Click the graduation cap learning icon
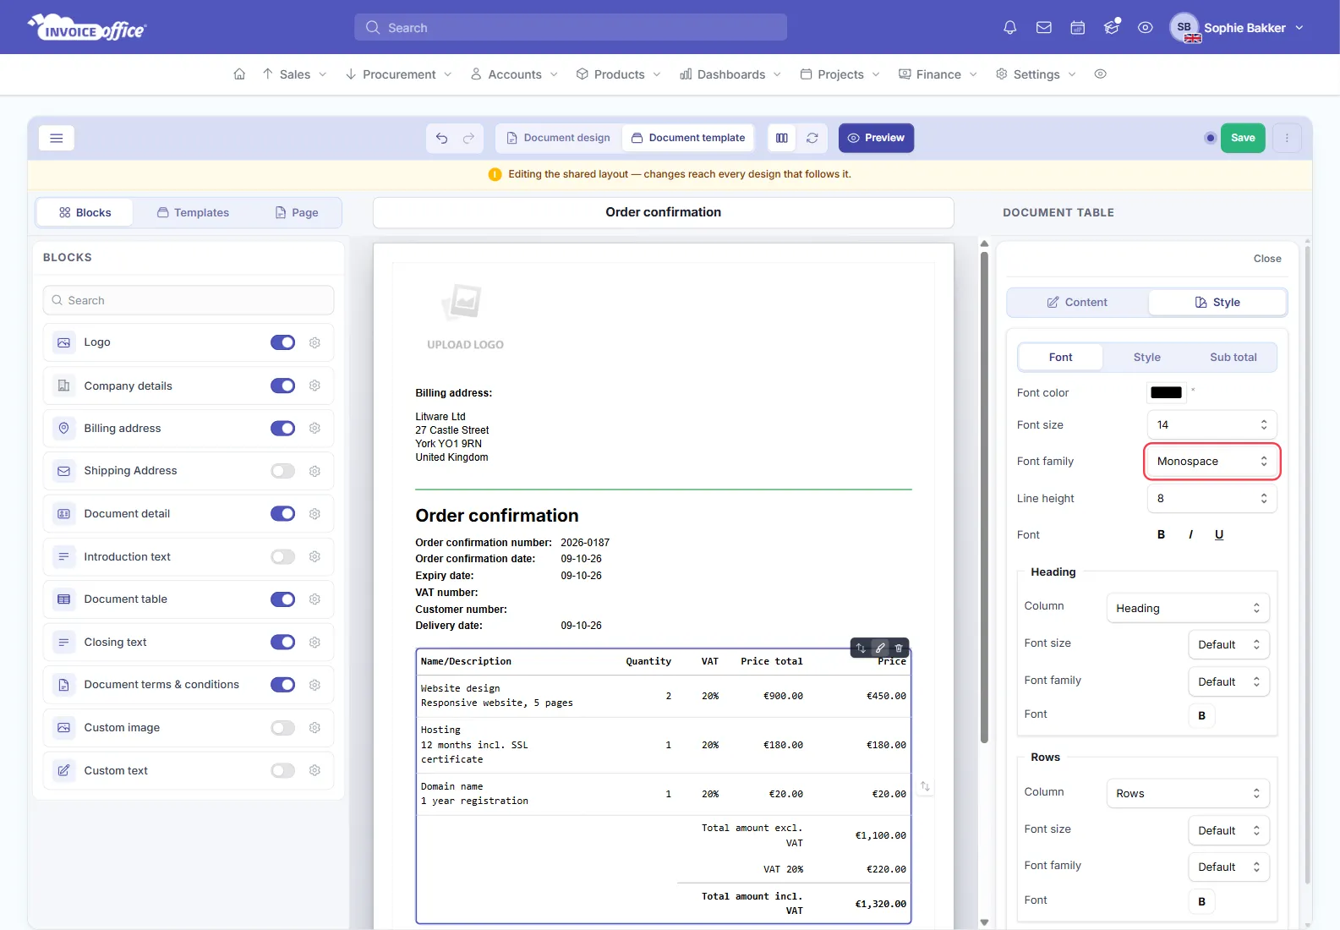Viewport: 1340px width, 930px height. pos(1112,28)
